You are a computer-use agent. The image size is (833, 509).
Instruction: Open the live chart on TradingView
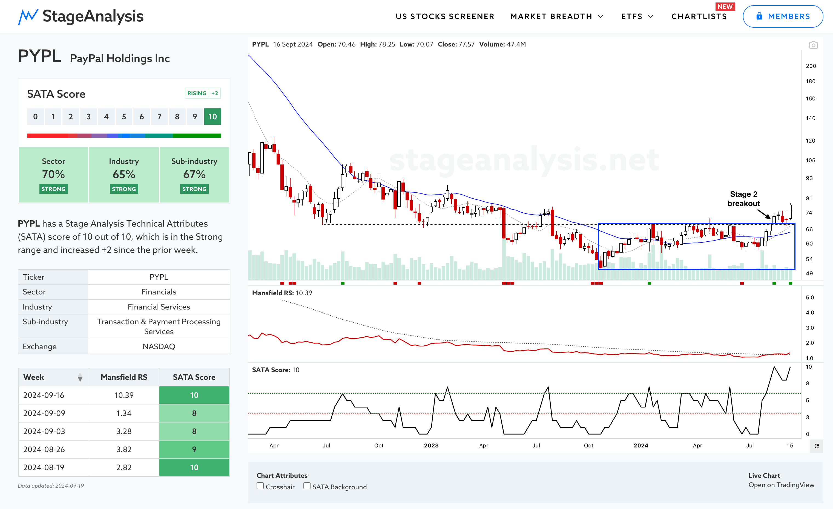(x=781, y=485)
